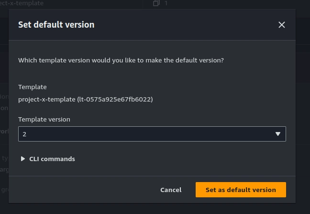Expand the CLI commands triangle arrow
Screen dimensions: 310x214
[23, 159]
